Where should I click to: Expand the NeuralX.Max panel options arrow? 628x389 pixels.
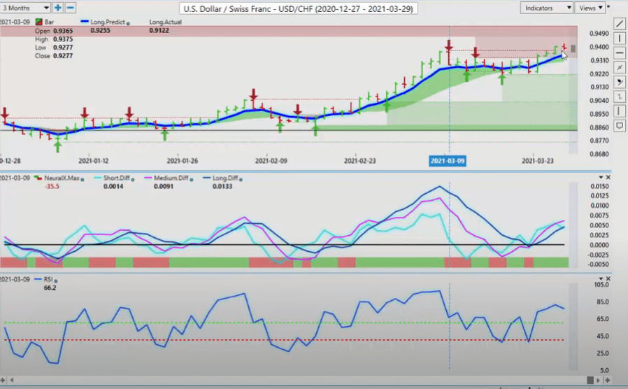pos(601,177)
